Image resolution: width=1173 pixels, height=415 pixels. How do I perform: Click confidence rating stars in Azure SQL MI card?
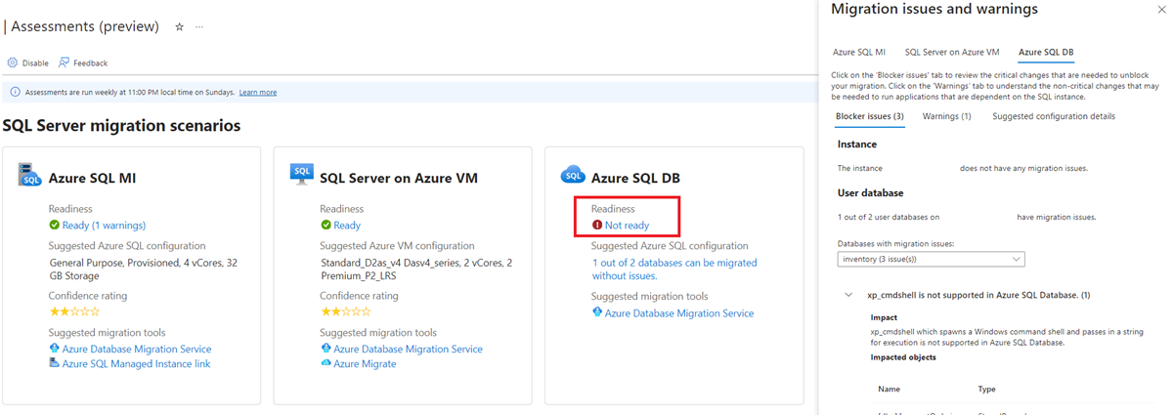click(x=74, y=311)
